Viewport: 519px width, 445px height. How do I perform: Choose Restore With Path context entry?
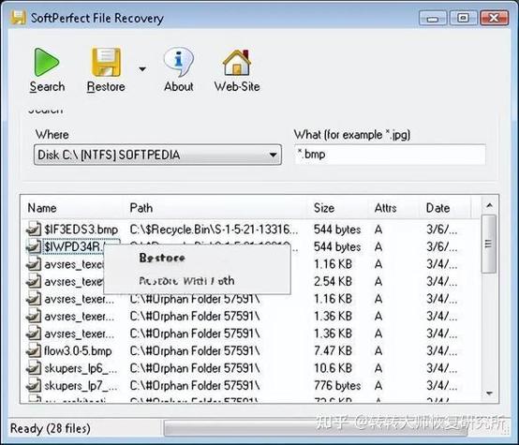186,281
